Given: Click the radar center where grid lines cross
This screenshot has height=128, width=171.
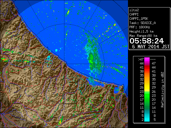Looking at the screenshot, I should pyautogui.click(x=64, y=64).
